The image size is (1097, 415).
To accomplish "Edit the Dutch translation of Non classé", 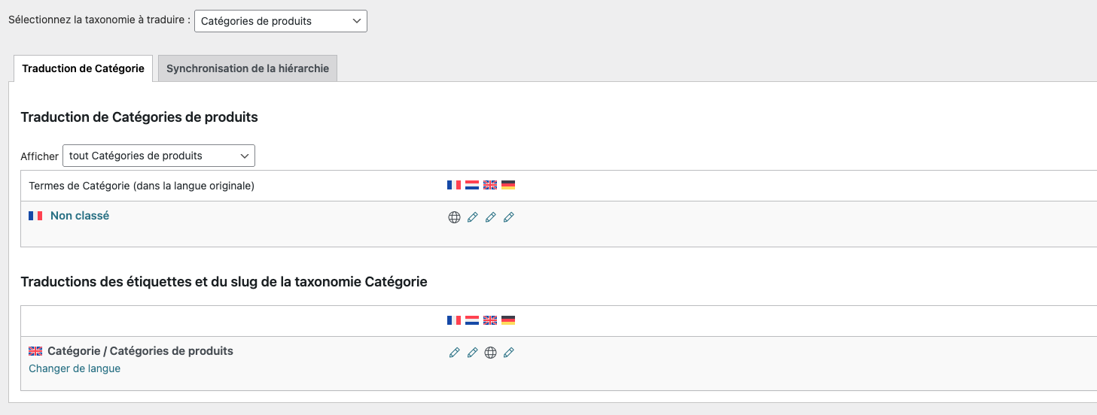I will point(472,217).
